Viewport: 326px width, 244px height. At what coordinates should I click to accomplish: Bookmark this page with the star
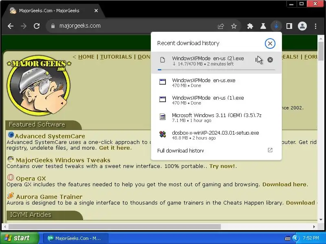[234, 26]
